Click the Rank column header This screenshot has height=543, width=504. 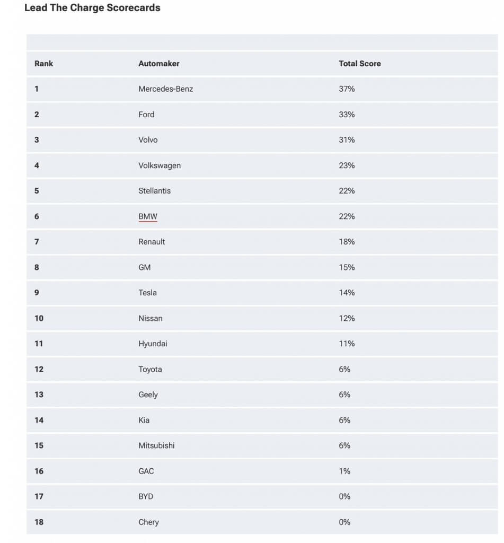[44, 64]
